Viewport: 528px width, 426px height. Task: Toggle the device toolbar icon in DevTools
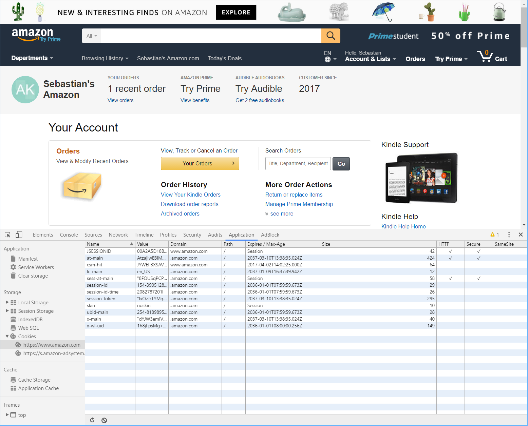(x=19, y=235)
